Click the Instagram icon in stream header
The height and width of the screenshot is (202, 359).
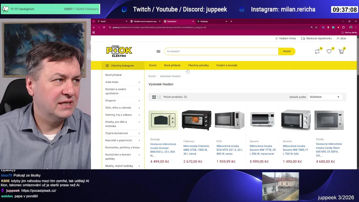pos(242,10)
